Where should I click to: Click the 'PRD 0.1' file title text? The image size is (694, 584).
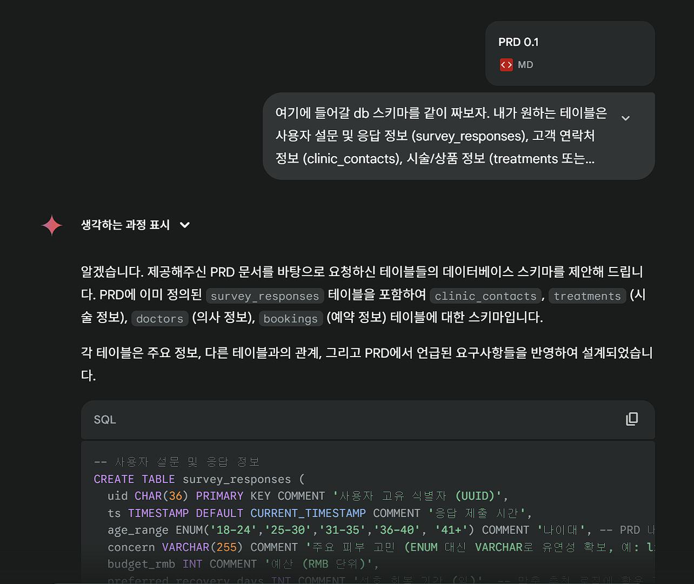click(x=518, y=42)
